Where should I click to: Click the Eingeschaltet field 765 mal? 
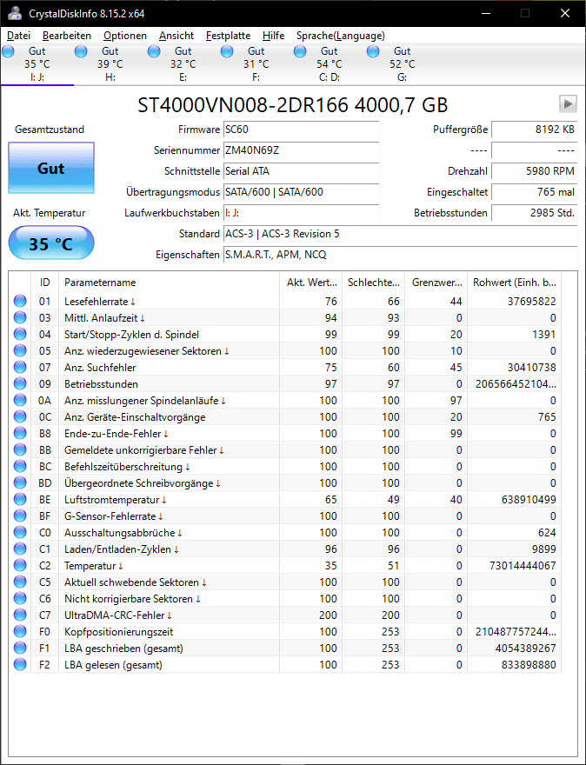click(535, 192)
